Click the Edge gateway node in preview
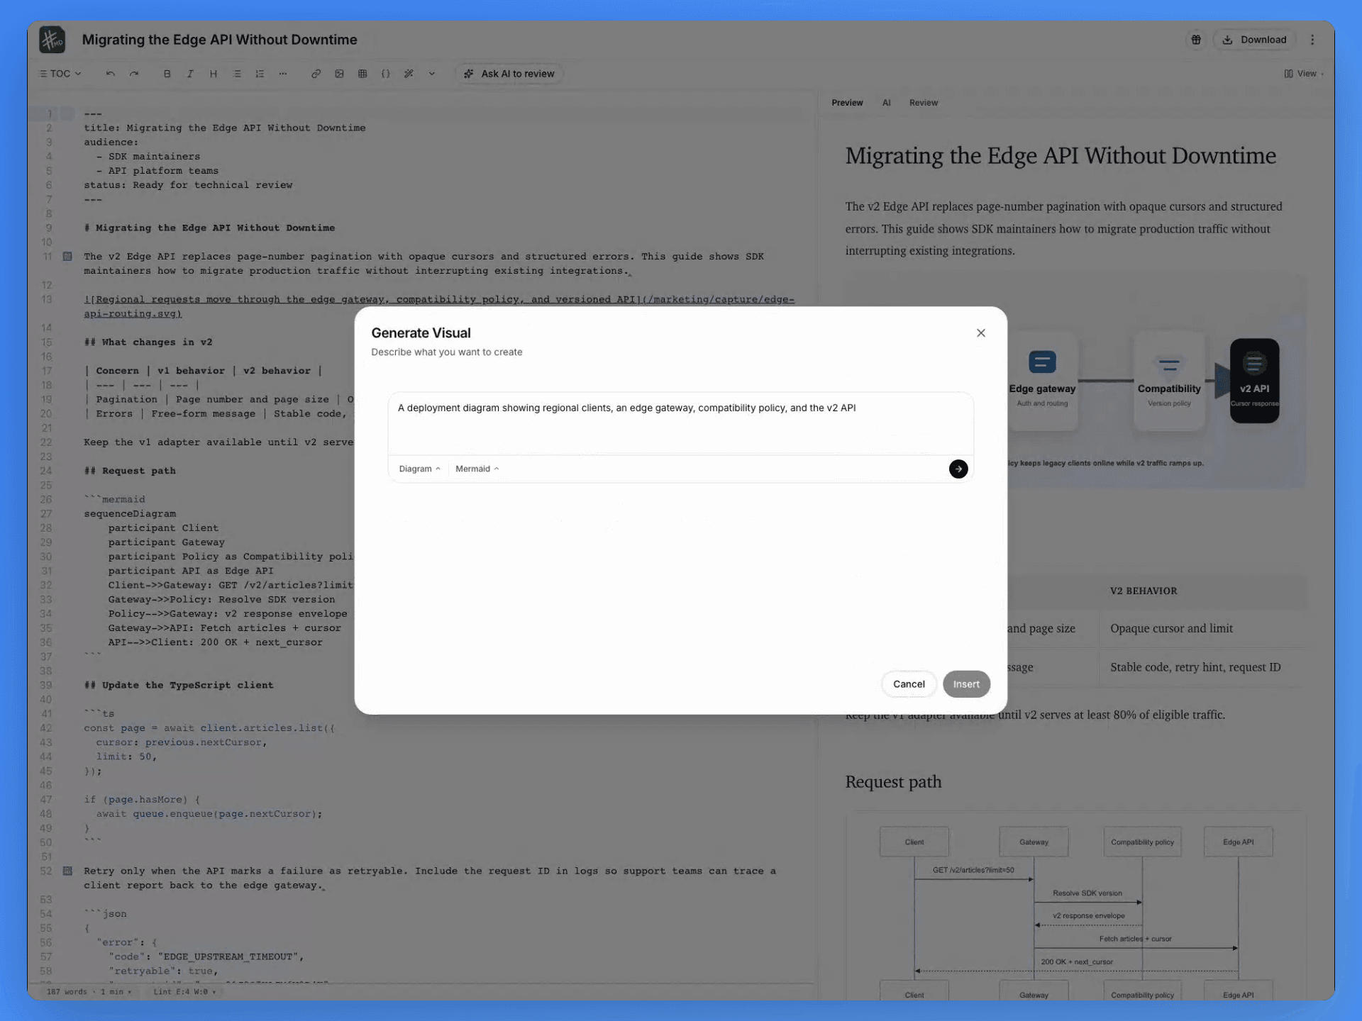 [1042, 381]
